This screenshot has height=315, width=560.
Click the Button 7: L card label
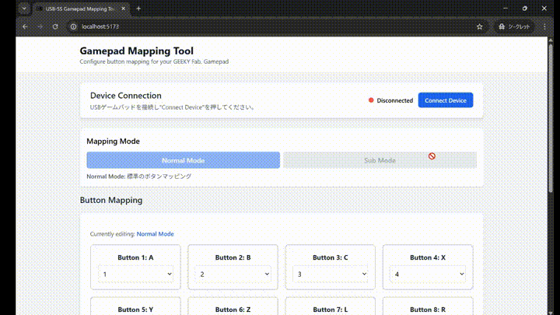point(331,310)
